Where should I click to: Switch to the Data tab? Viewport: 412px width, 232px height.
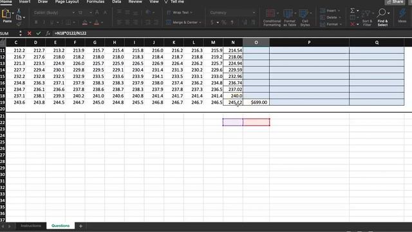click(x=117, y=1)
